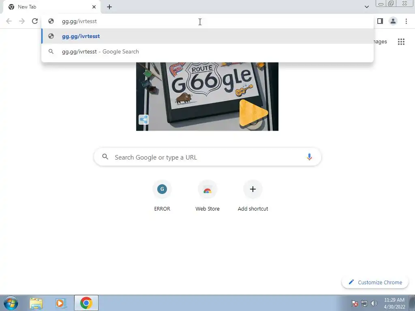Select the New Tab tab
The height and width of the screenshot is (311, 415).
pos(51,7)
